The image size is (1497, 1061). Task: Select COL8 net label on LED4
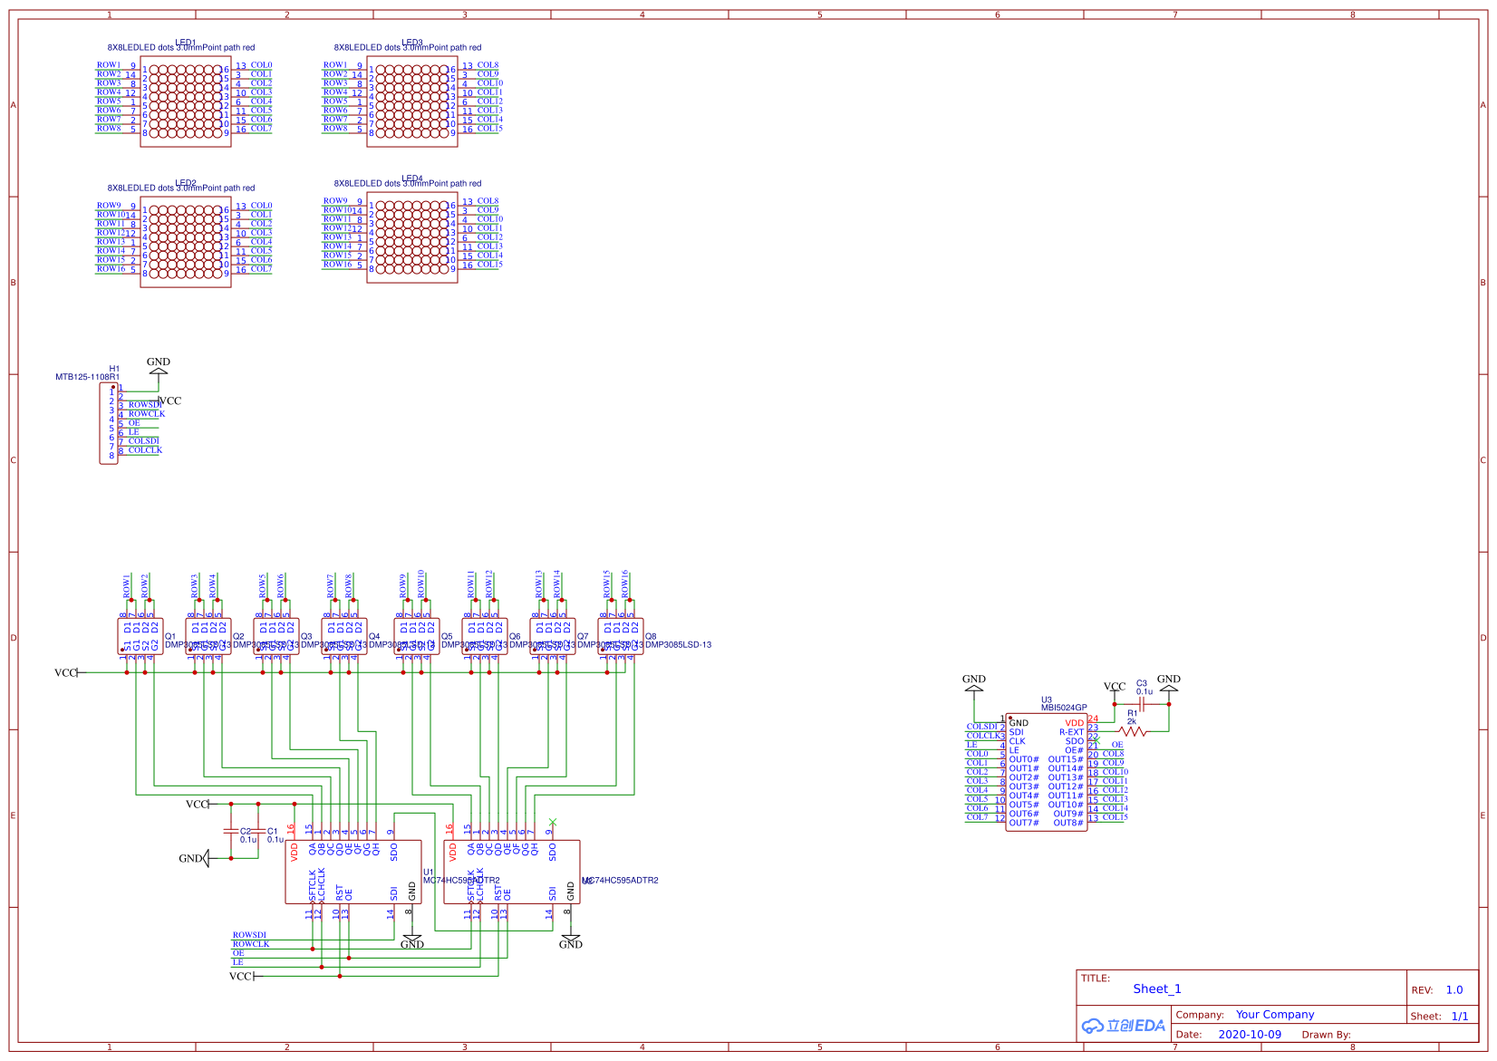click(488, 201)
